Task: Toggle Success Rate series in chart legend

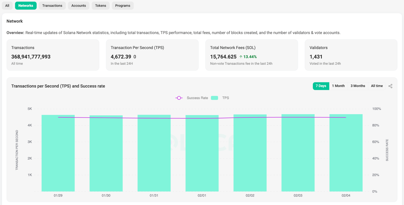Action: [197, 98]
